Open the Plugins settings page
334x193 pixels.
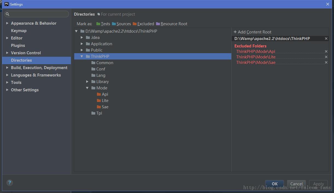18,46
